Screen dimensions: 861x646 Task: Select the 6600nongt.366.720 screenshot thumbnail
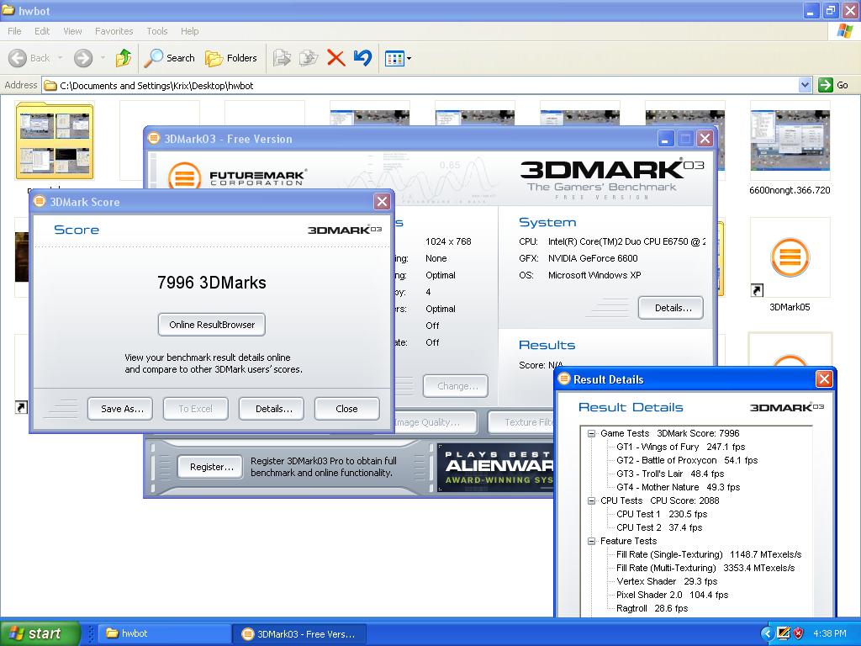(790, 141)
